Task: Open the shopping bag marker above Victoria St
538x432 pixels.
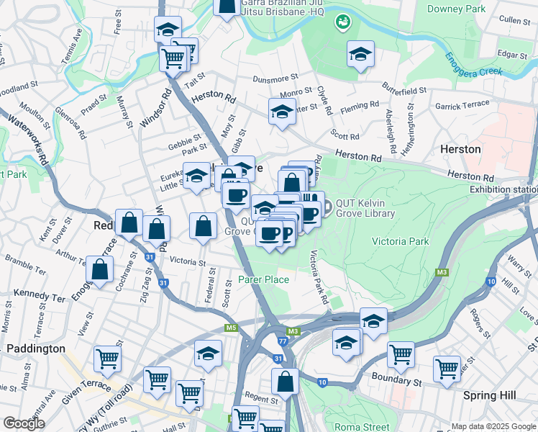Action: coord(203,228)
